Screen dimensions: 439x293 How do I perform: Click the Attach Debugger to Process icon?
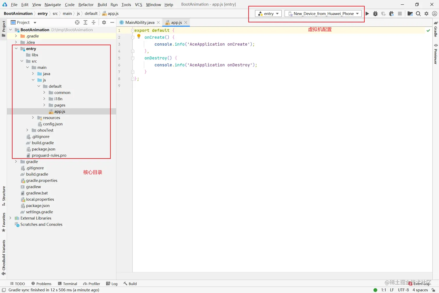pos(391,14)
